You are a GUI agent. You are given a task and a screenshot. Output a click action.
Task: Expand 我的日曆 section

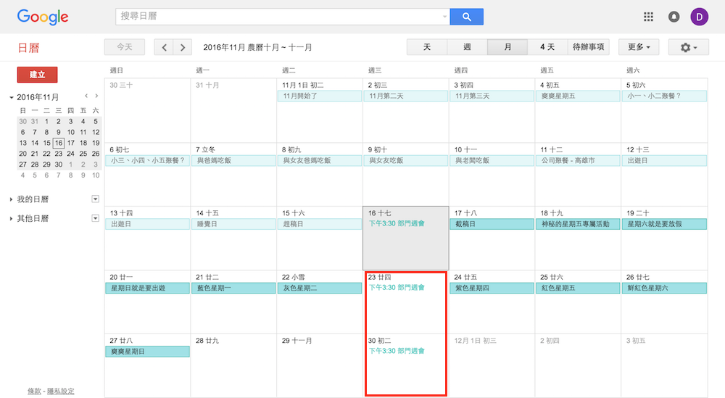pos(12,199)
